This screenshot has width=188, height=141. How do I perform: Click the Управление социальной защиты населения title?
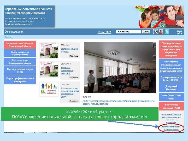point(28,11)
